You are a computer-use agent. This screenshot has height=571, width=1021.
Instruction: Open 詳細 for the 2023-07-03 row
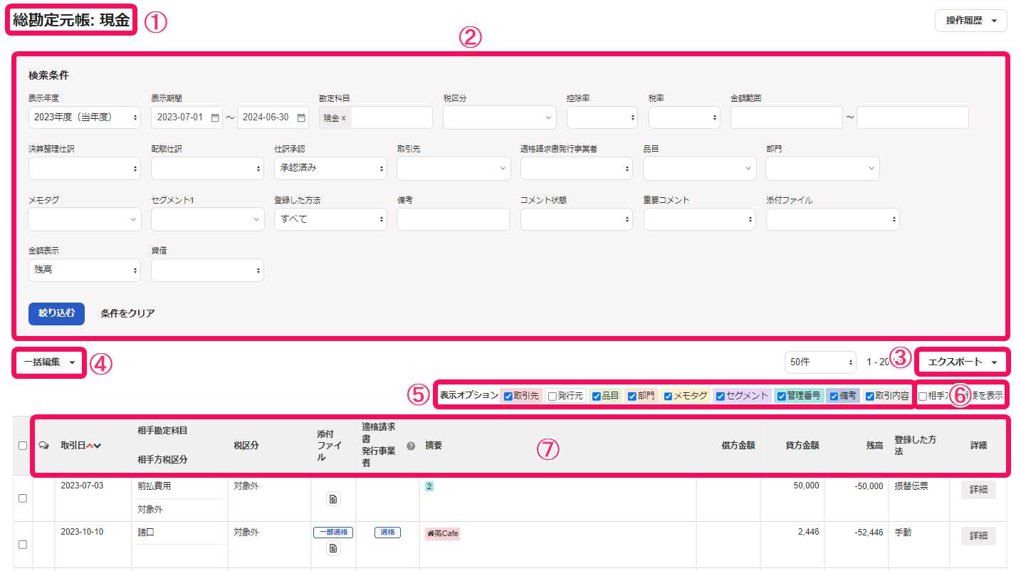(978, 489)
